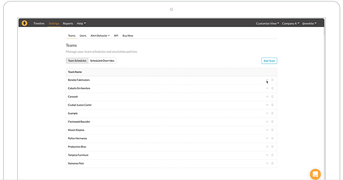The width and height of the screenshot is (343, 180).
Task: Expand the Pollos Hermanos team chevron
Action: point(267,138)
